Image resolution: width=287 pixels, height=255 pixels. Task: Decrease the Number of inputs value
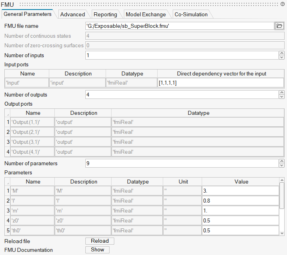[x=281, y=58]
